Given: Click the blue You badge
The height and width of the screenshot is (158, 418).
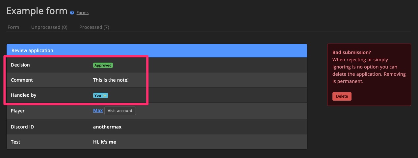Looking at the screenshot, I should pyautogui.click(x=100, y=95).
